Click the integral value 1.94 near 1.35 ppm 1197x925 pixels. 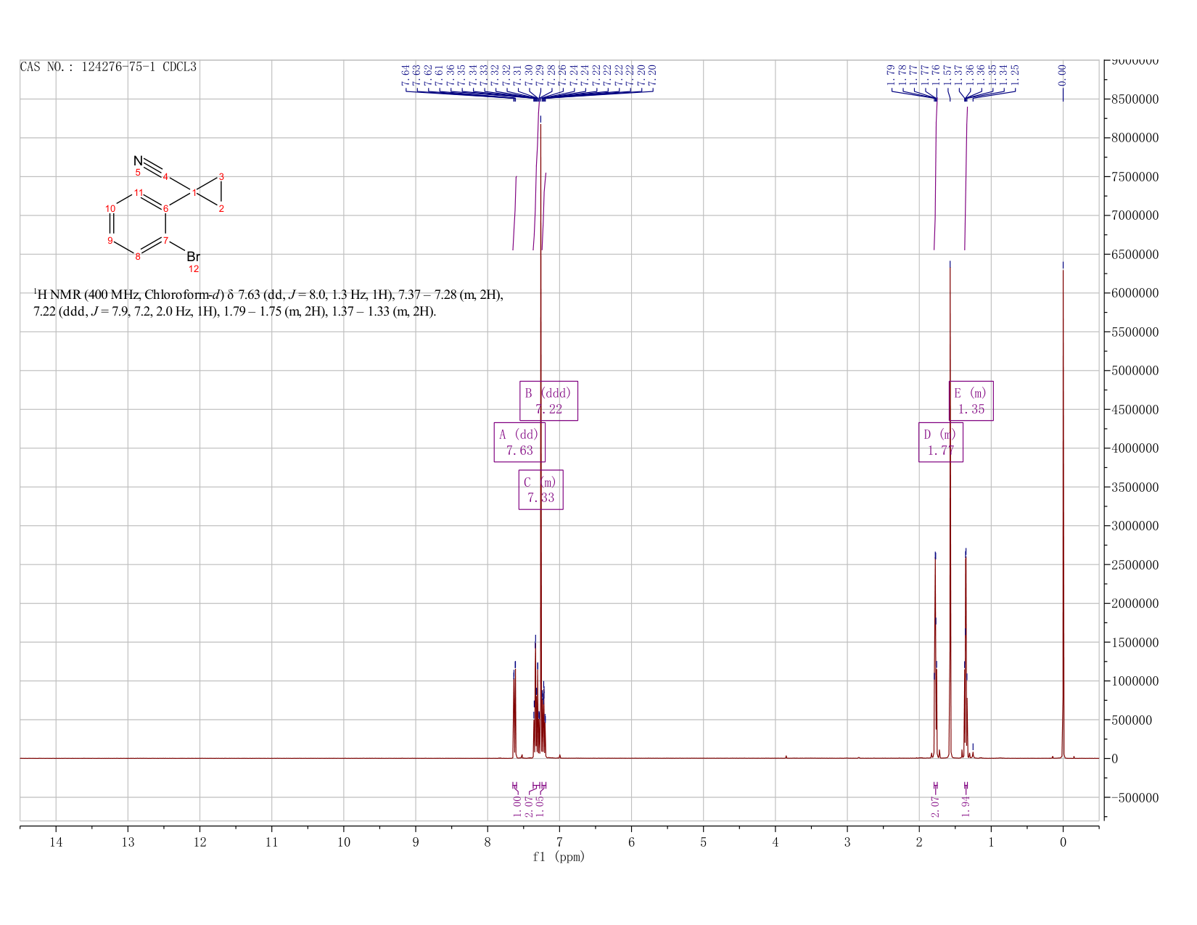point(966,806)
